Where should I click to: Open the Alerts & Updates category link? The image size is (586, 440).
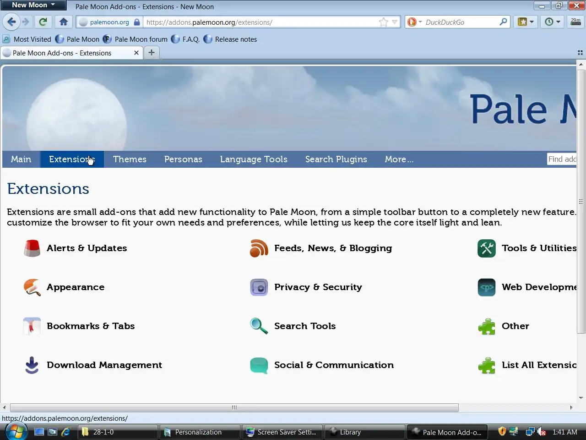coord(87,248)
